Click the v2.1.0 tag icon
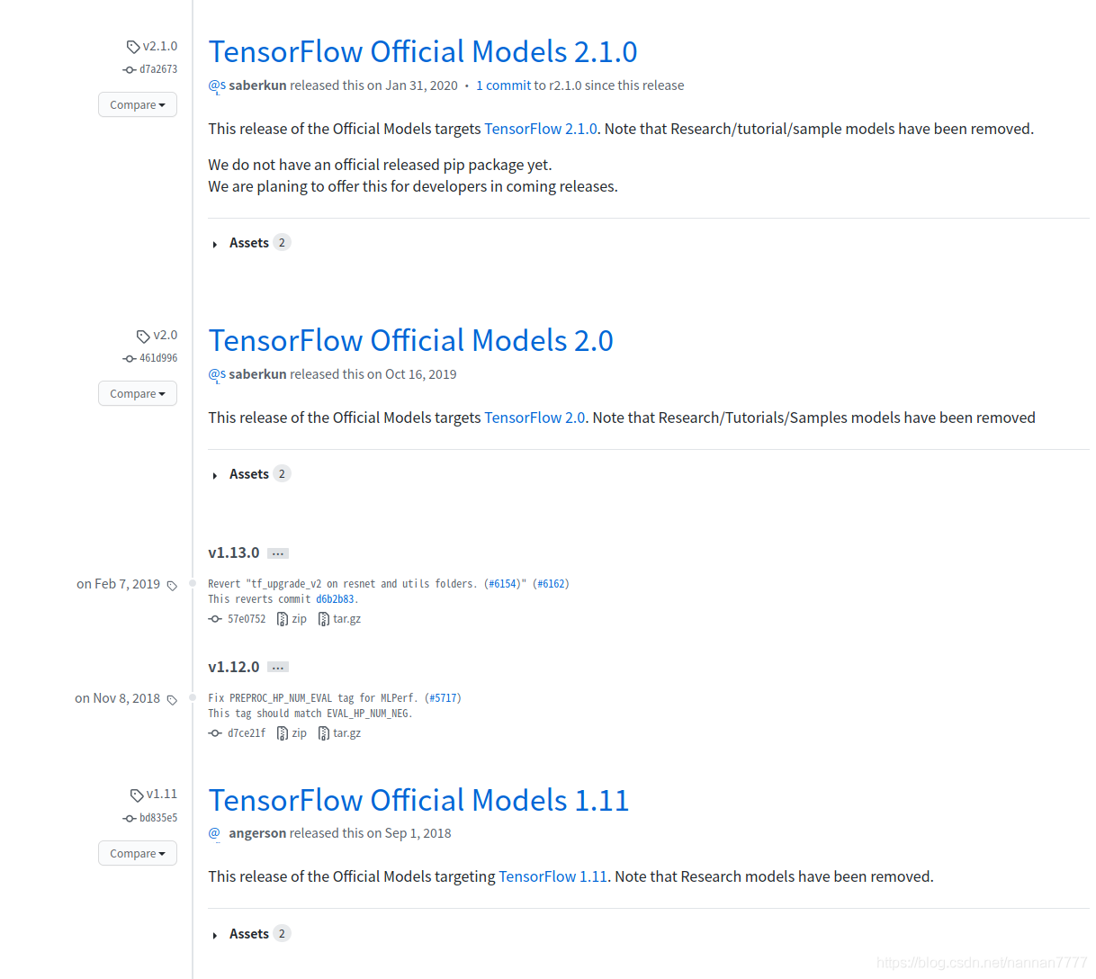The height and width of the screenshot is (979, 1096). pyautogui.click(x=133, y=47)
